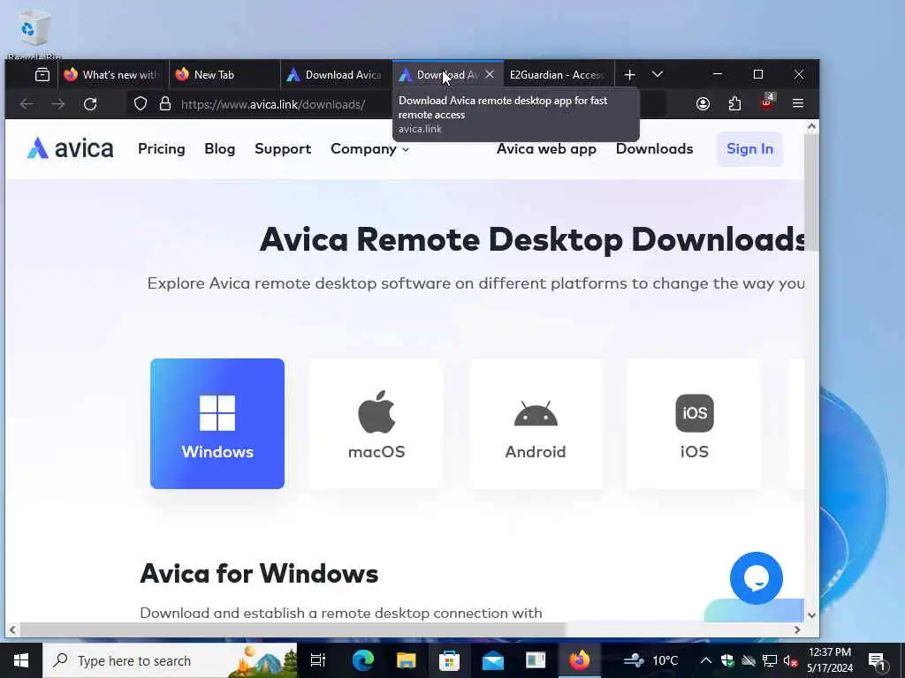Open Avica web app link
The image size is (905, 678).
546,148
